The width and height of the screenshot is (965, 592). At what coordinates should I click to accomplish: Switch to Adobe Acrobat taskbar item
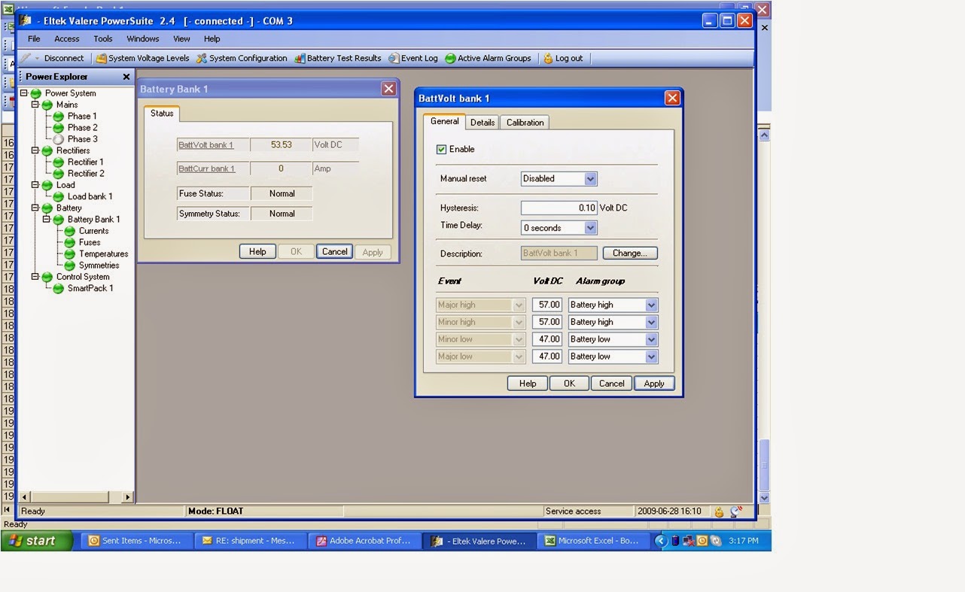pyautogui.click(x=364, y=541)
